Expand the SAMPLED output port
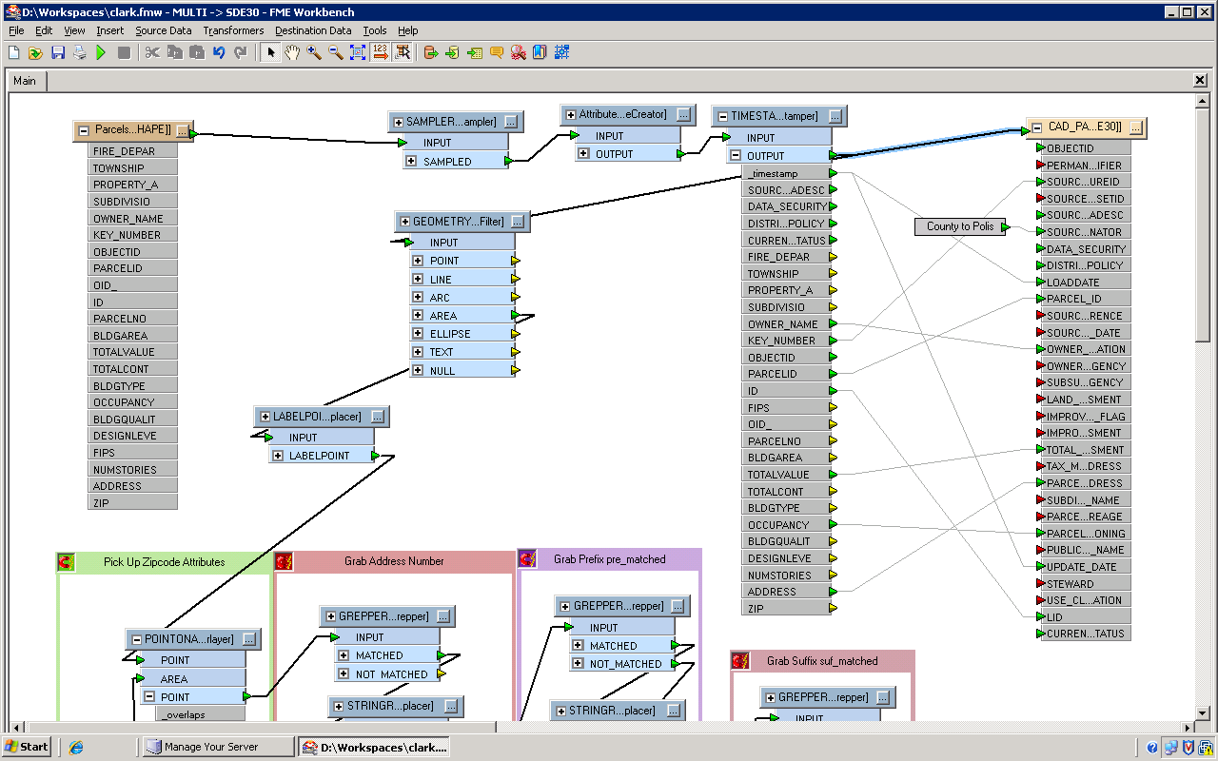 click(411, 162)
